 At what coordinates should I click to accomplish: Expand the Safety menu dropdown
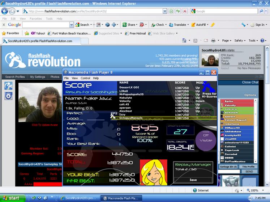click(x=240, y=40)
